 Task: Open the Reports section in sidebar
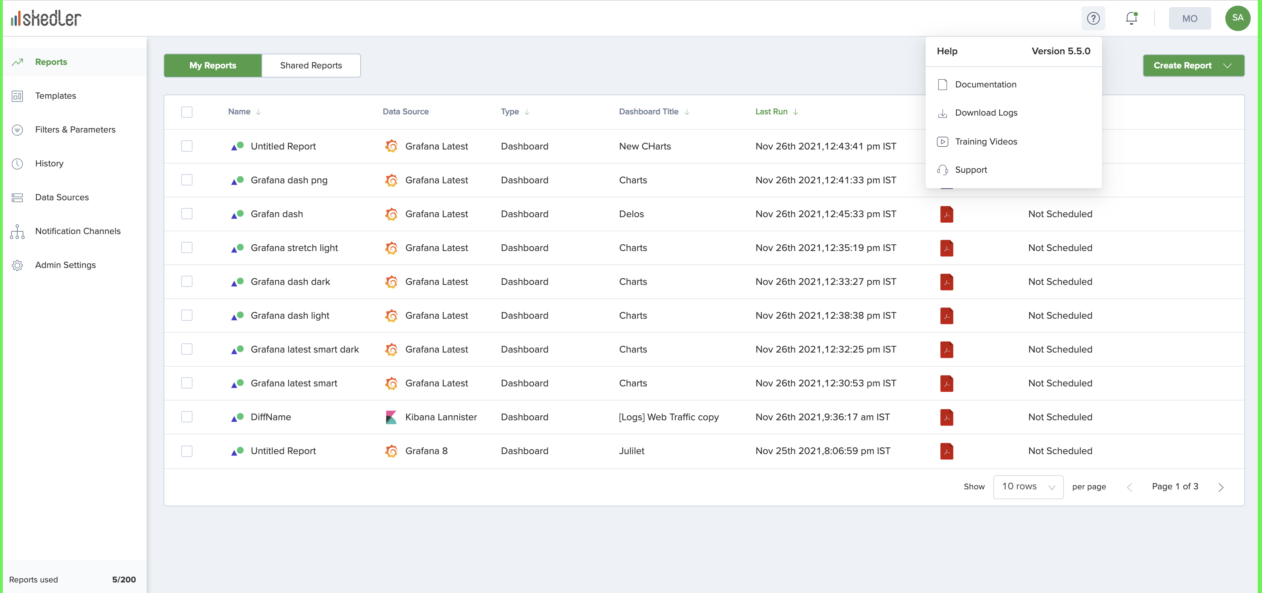click(x=51, y=62)
